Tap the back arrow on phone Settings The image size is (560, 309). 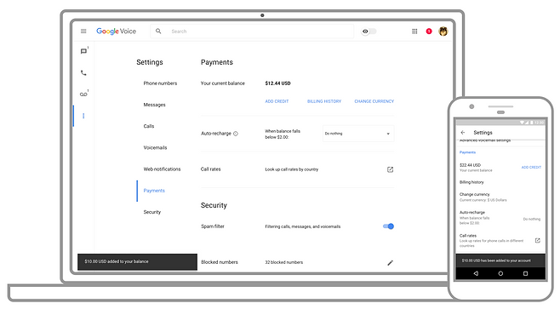(463, 132)
